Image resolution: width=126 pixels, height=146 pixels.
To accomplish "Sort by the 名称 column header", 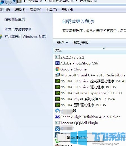I will (89, 51).
